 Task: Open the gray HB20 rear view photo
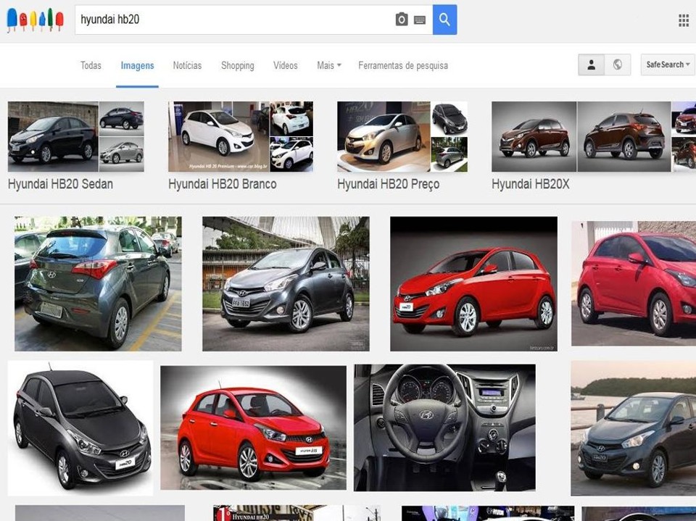[98, 283]
